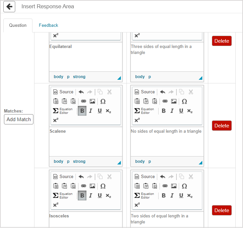Insert link in Scalene definition editor
This screenshot has height=228, width=243.
coord(165,101)
